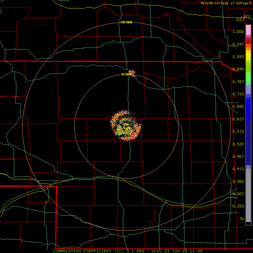Click the 0.467 scale value

[238, 157]
